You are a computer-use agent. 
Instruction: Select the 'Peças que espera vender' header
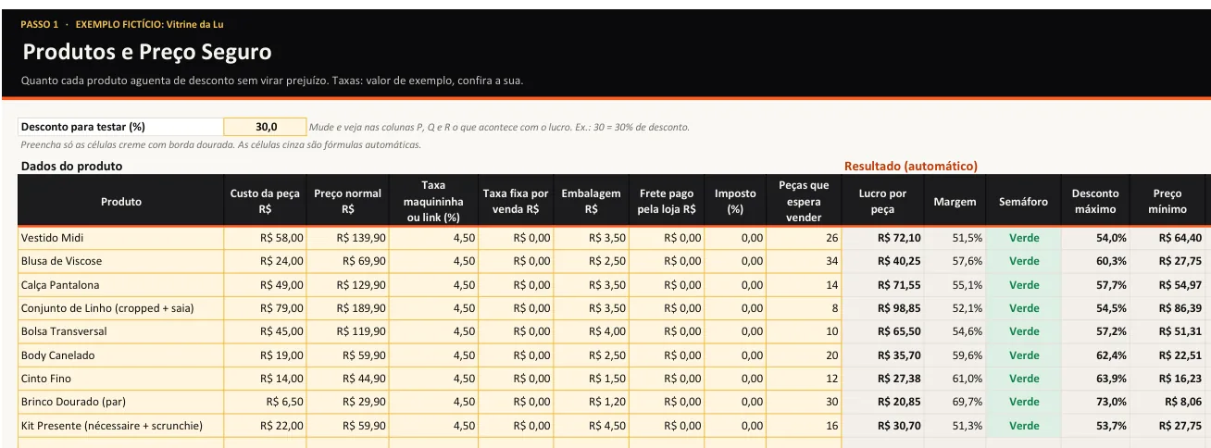point(804,201)
